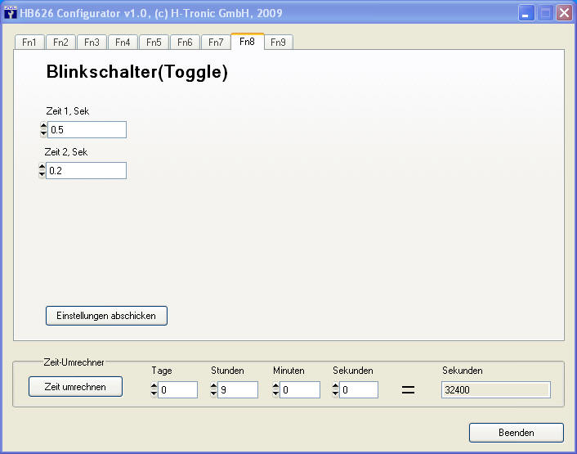Minimize the HB626 Configurator window
Screen dimensions: 577x454
526,13
